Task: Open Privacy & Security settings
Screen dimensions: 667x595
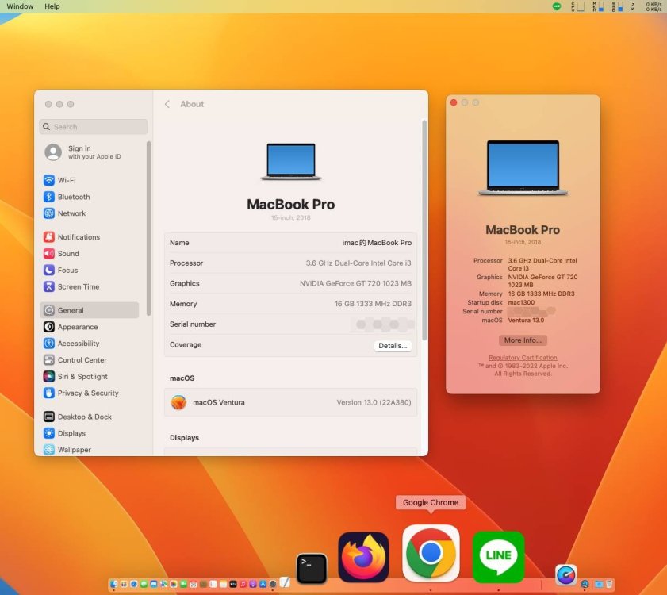Action: tap(90, 393)
